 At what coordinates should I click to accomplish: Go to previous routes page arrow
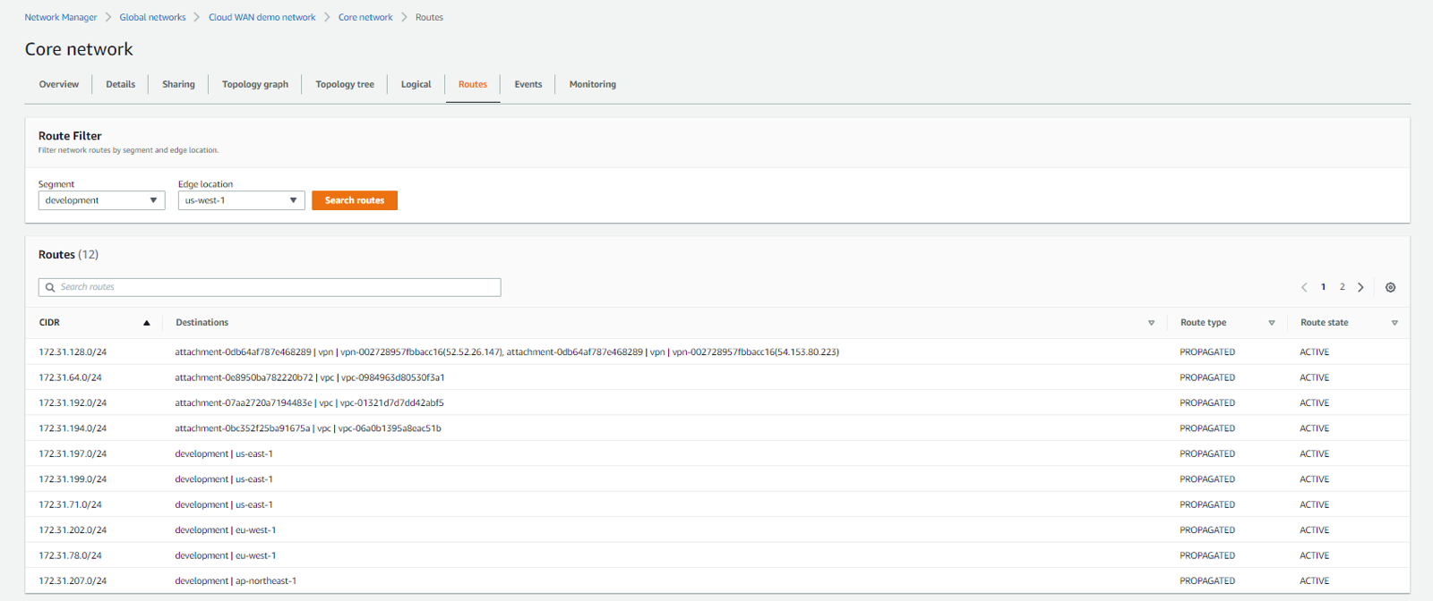click(1304, 287)
